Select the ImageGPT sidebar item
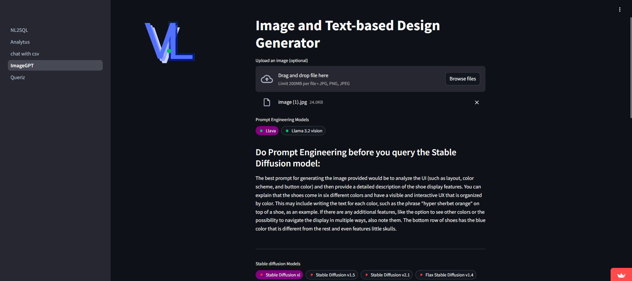This screenshot has height=281, width=632. [x=55, y=65]
